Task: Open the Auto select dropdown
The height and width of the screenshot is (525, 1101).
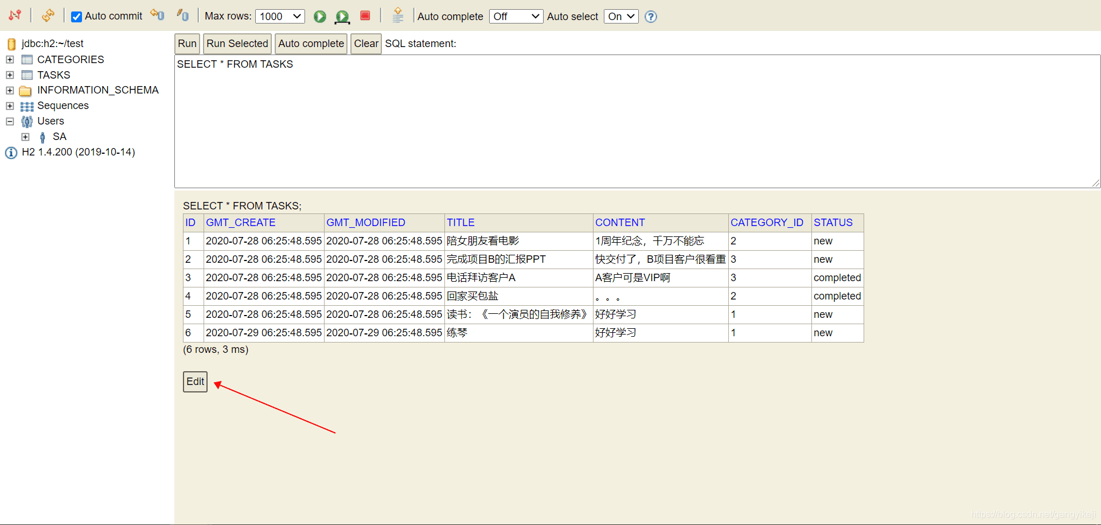Action: pos(621,17)
